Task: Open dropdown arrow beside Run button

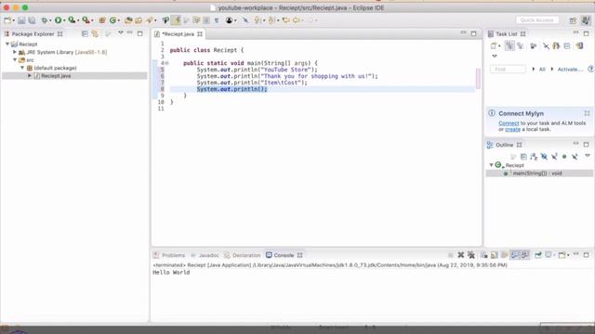Action: point(64,20)
